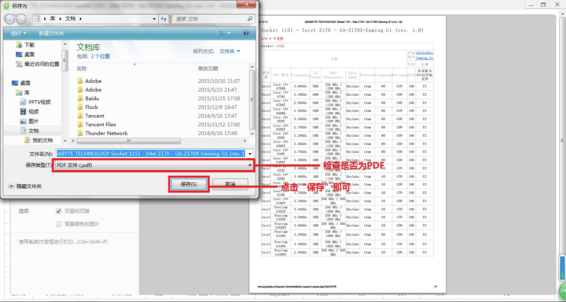Click the 使用系统对话框进行打印 link
Image resolution: width=566 pixels, height=302 pixels.
(63, 242)
